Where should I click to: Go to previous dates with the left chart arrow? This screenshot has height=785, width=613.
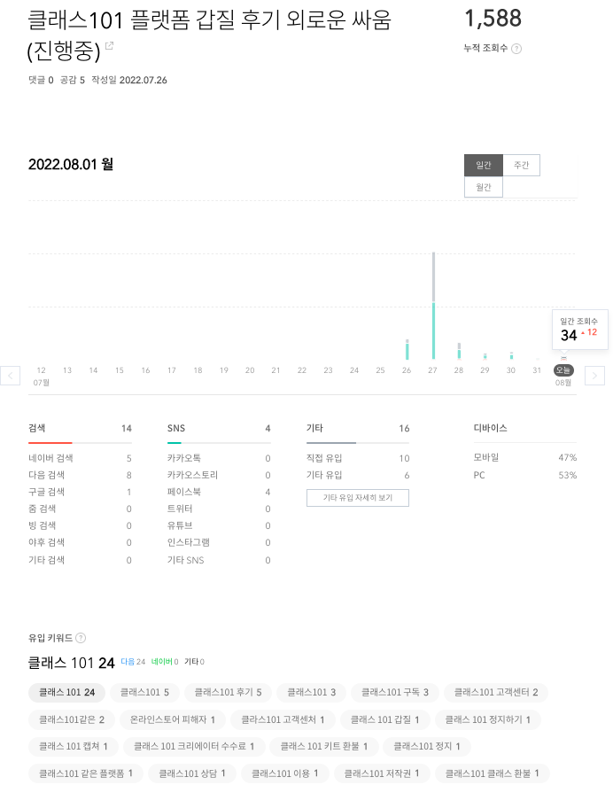tap(10, 376)
